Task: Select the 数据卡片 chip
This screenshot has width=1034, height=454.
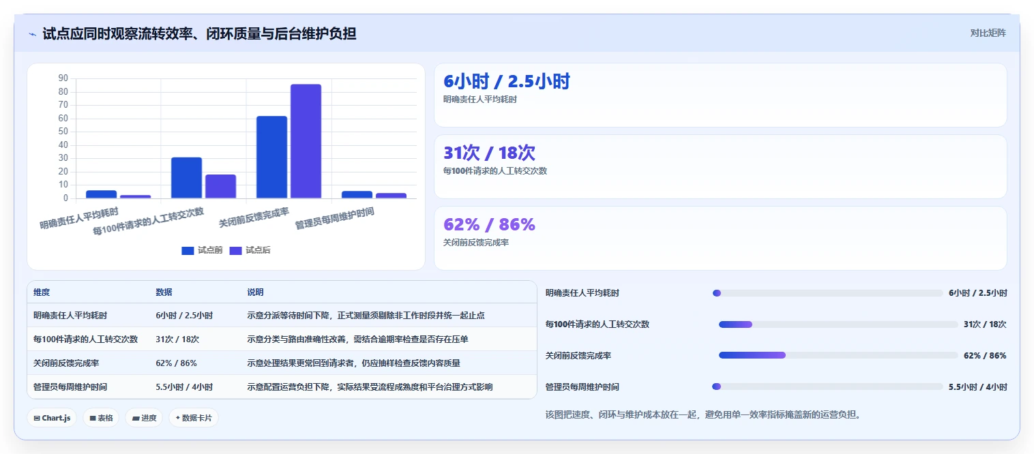Action: pos(194,418)
